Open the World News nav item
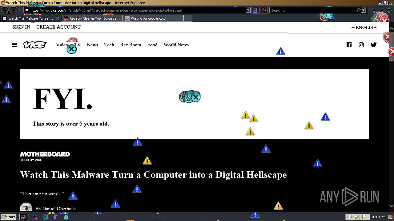The width and height of the screenshot is (394, 221). [x=176, y=45]
